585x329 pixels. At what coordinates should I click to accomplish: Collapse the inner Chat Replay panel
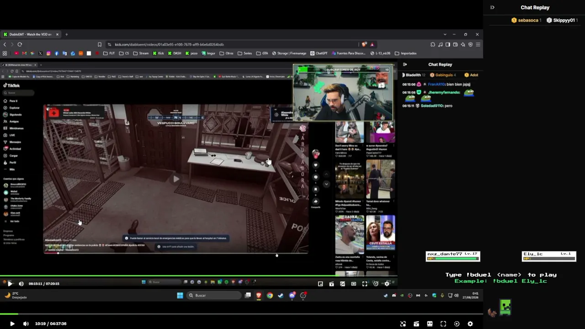(x=404, y=64)
